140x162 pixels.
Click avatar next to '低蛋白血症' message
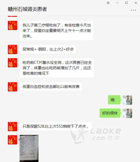(x=13, y=87)
